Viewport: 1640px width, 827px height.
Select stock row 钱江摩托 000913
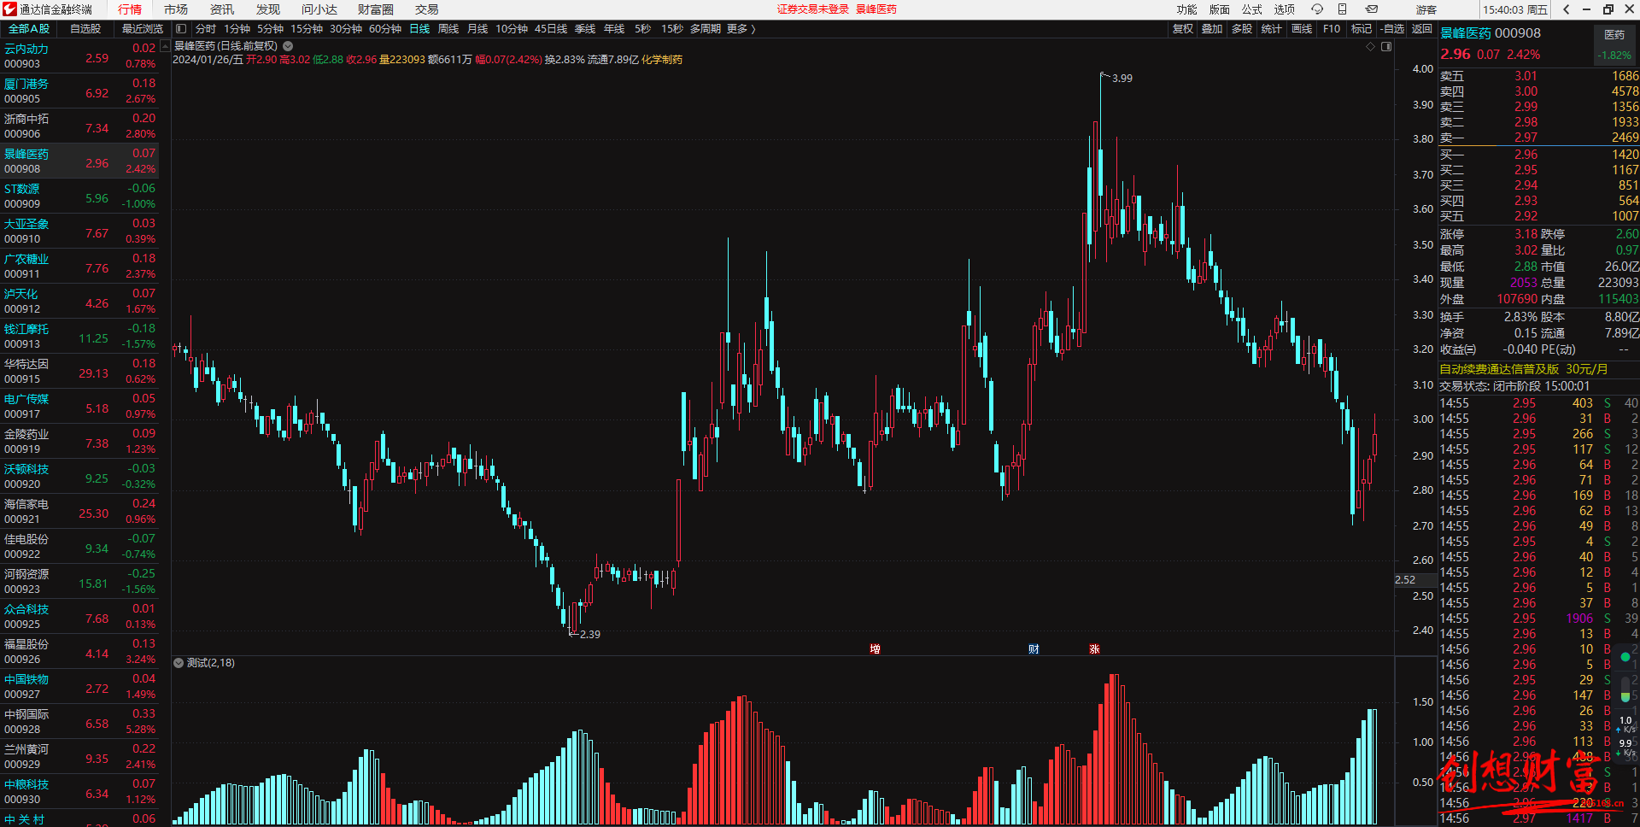pyautogui.click(x=79, y=337)
